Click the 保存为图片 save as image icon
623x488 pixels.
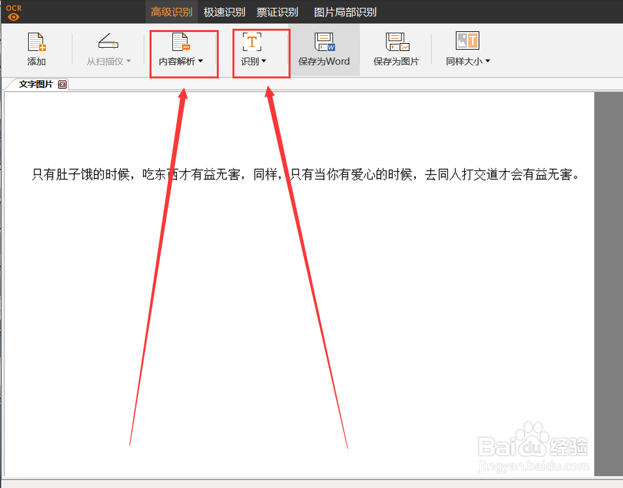tap(396, 42)
